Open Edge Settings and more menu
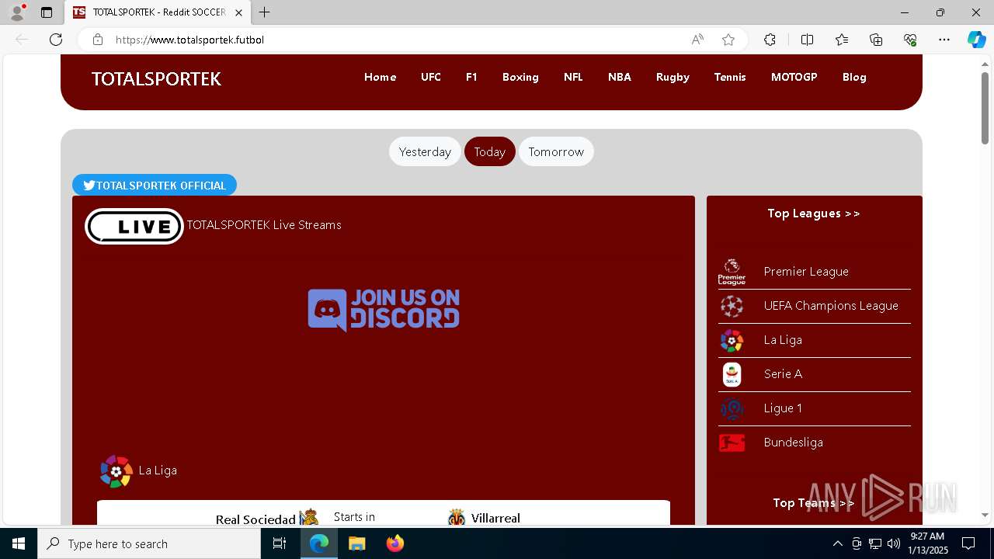The image size is (994, 559). pos(944,40)
